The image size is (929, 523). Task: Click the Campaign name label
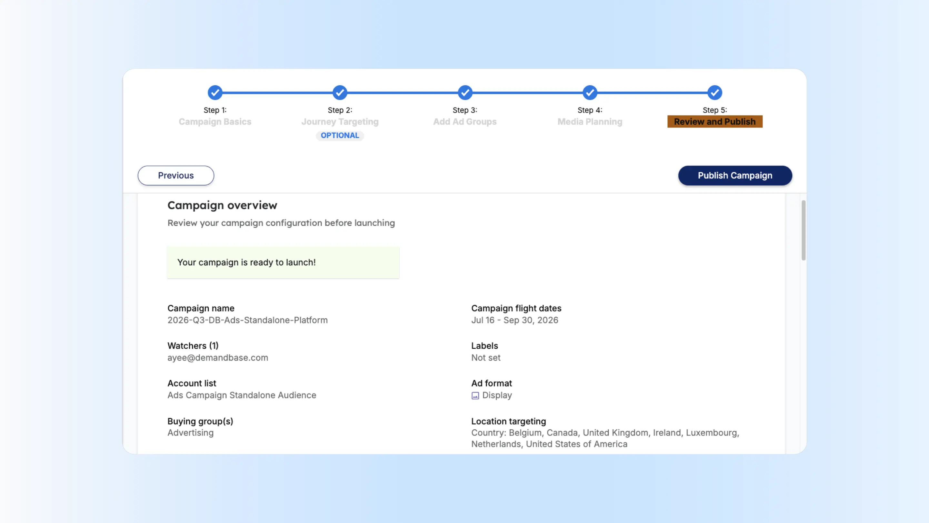[x=201, y=308]
